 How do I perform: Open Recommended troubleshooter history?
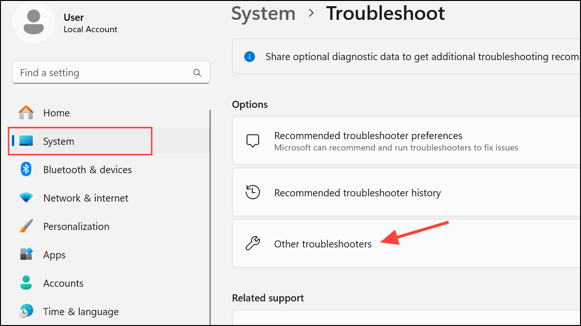tap(406, 193)
